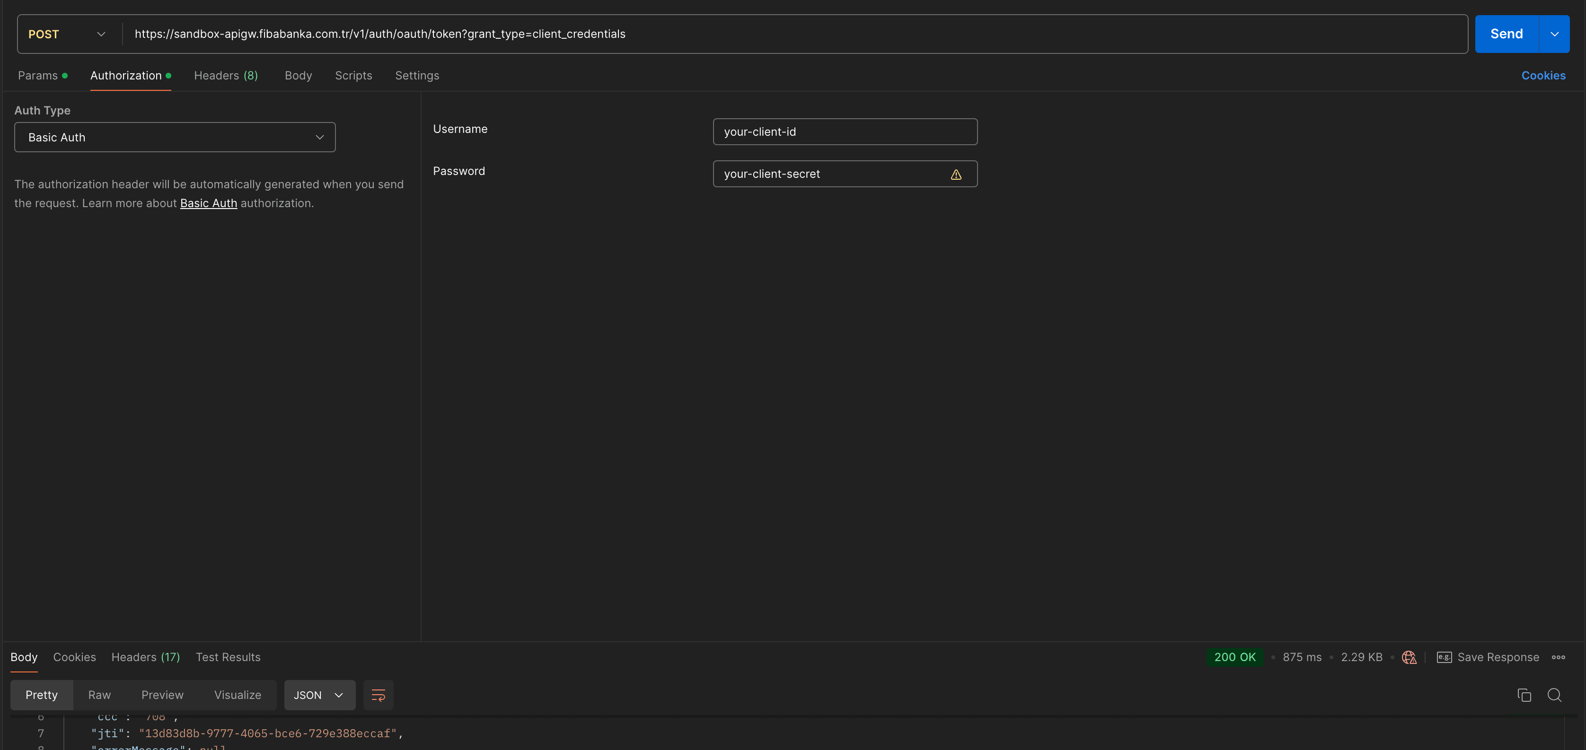Viewport: 1586px width, 750px height.
Task: Follow the Basic Auth documentation link
Action: 208,203
